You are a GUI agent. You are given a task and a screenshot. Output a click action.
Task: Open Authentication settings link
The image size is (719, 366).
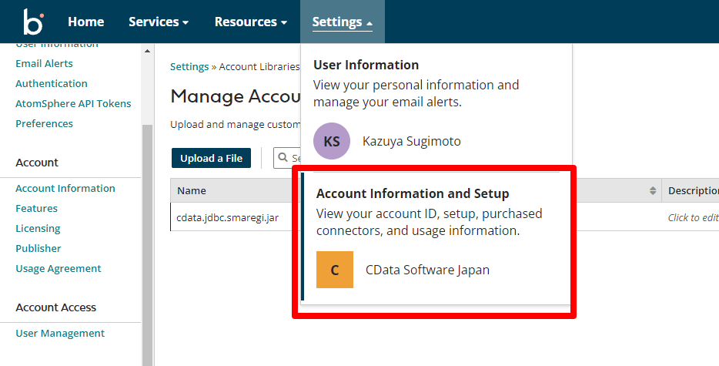tap(52, 83)
